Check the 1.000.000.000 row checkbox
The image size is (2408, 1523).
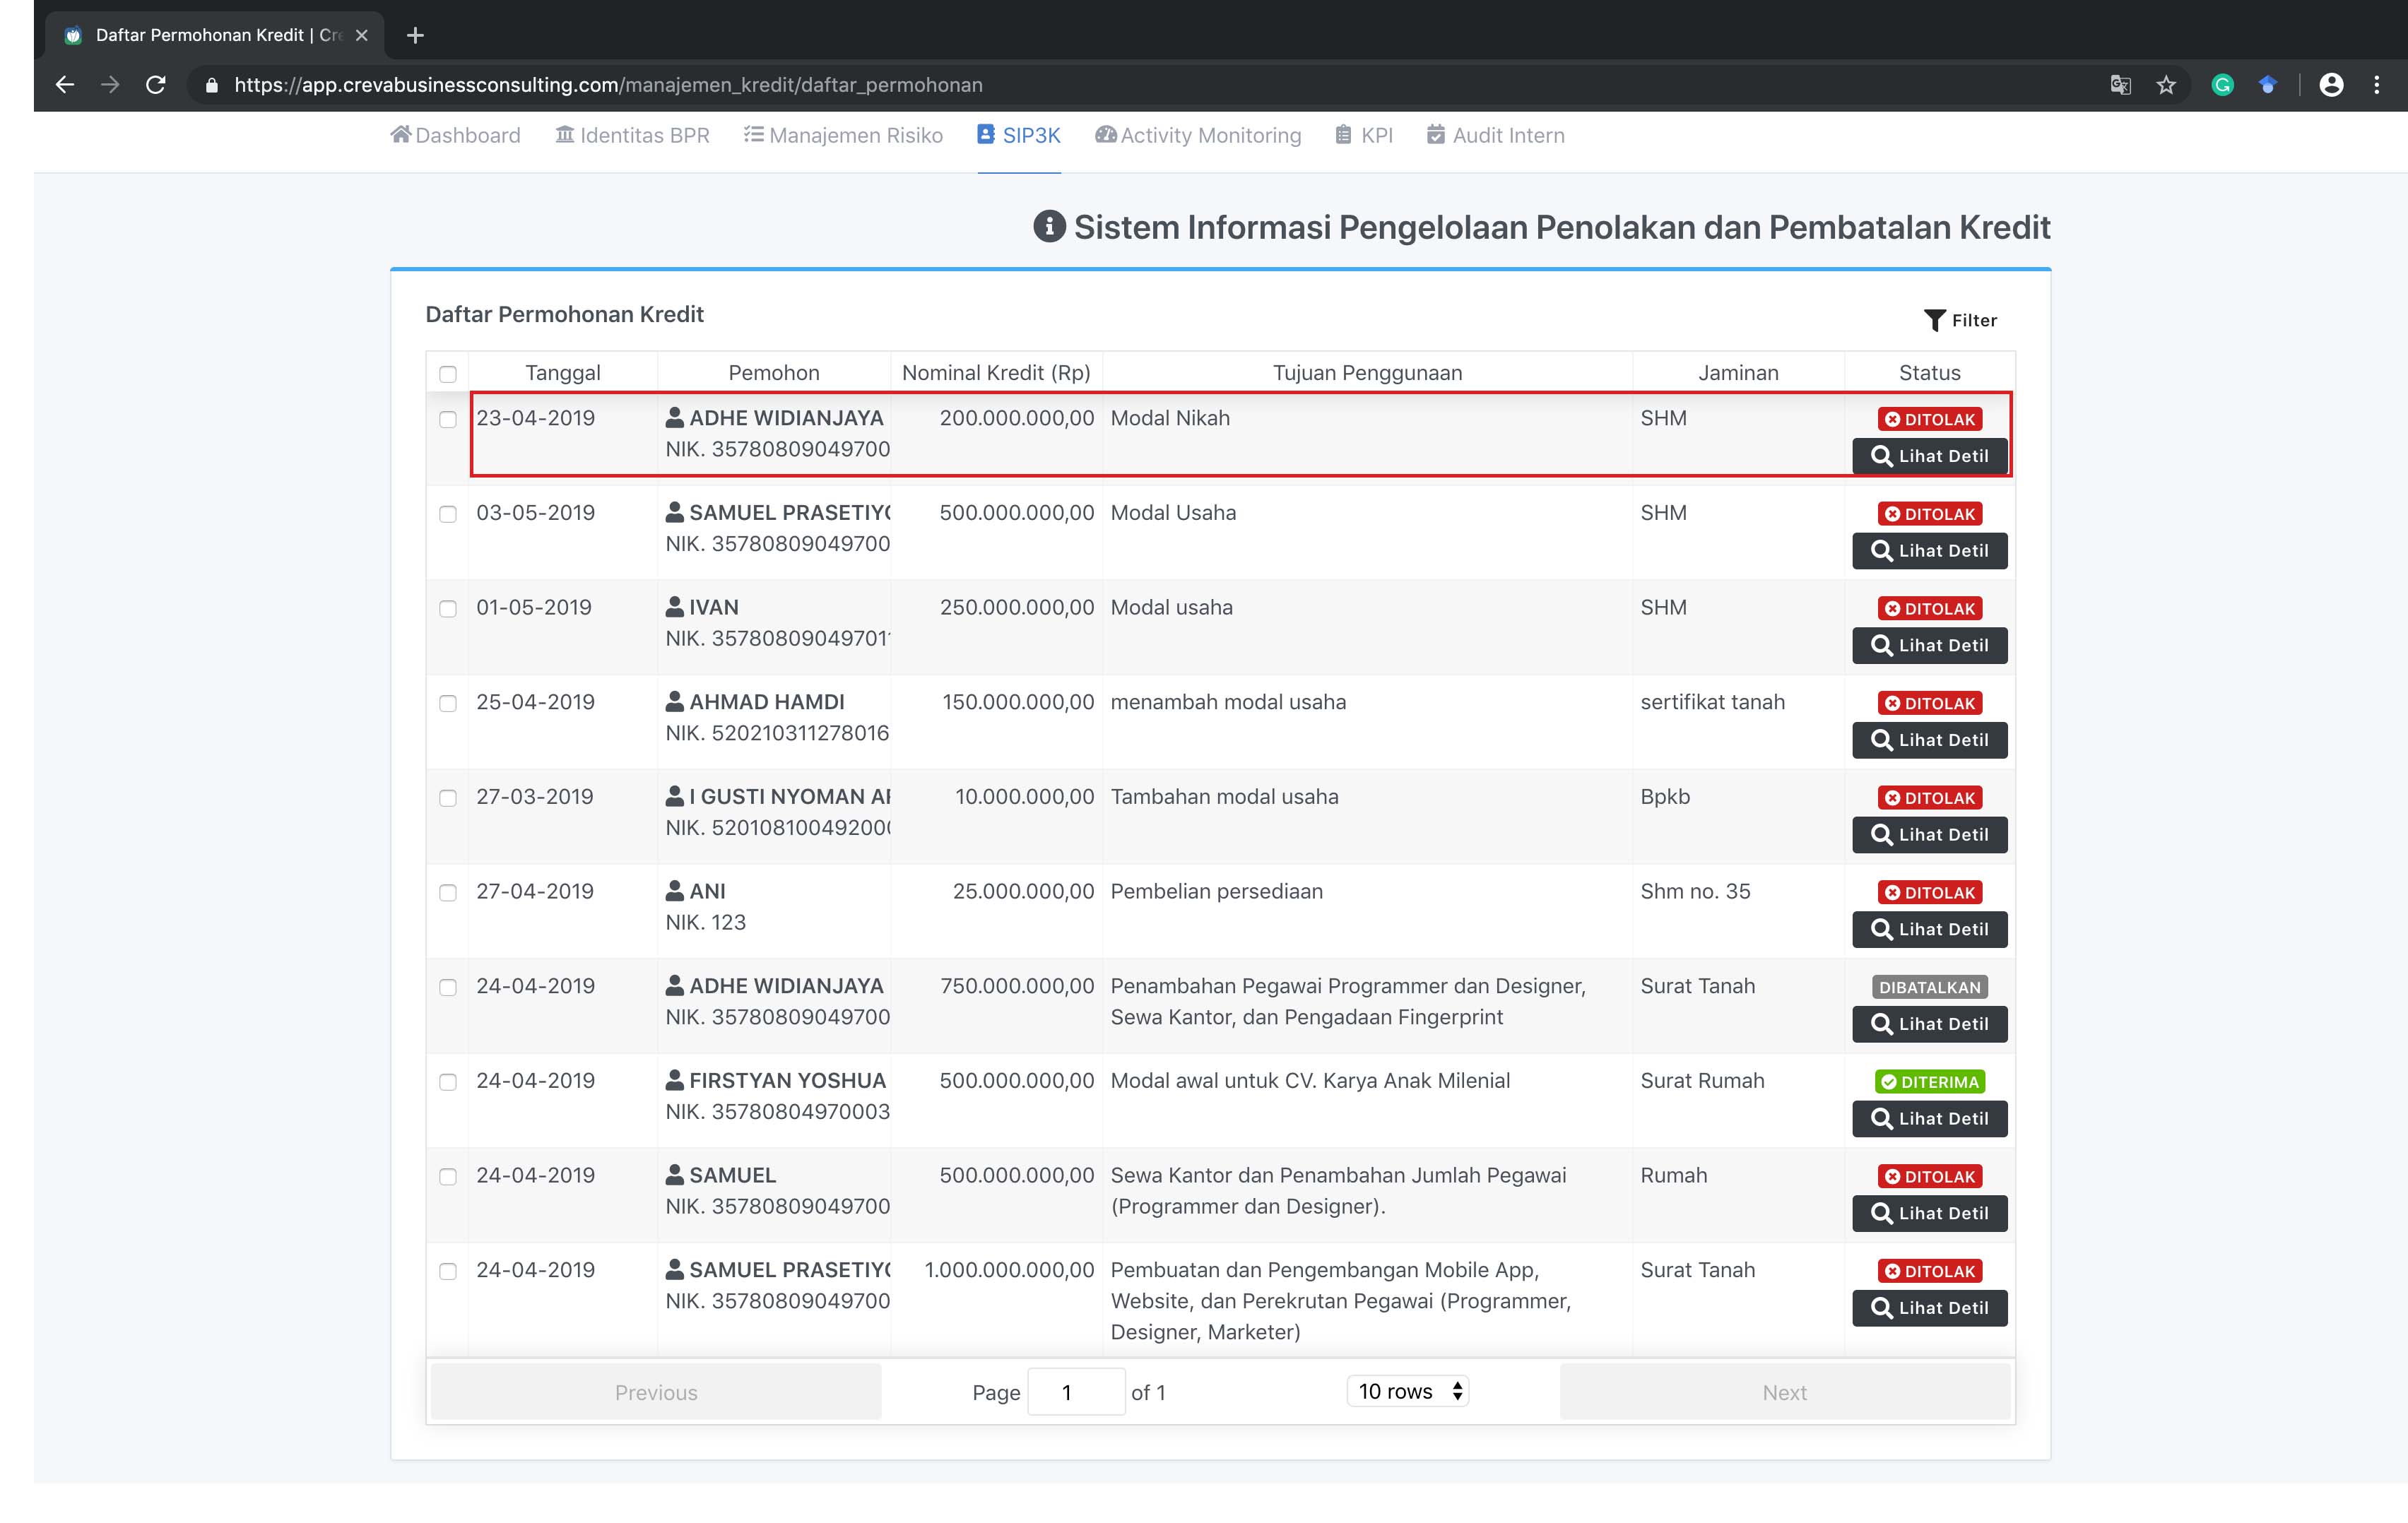pyautogui.click(x=448, y=1271)
